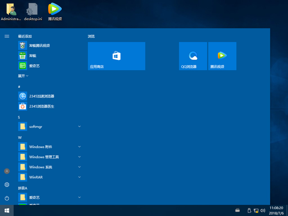Open the 应用商店 store tile

coord(116,56)
